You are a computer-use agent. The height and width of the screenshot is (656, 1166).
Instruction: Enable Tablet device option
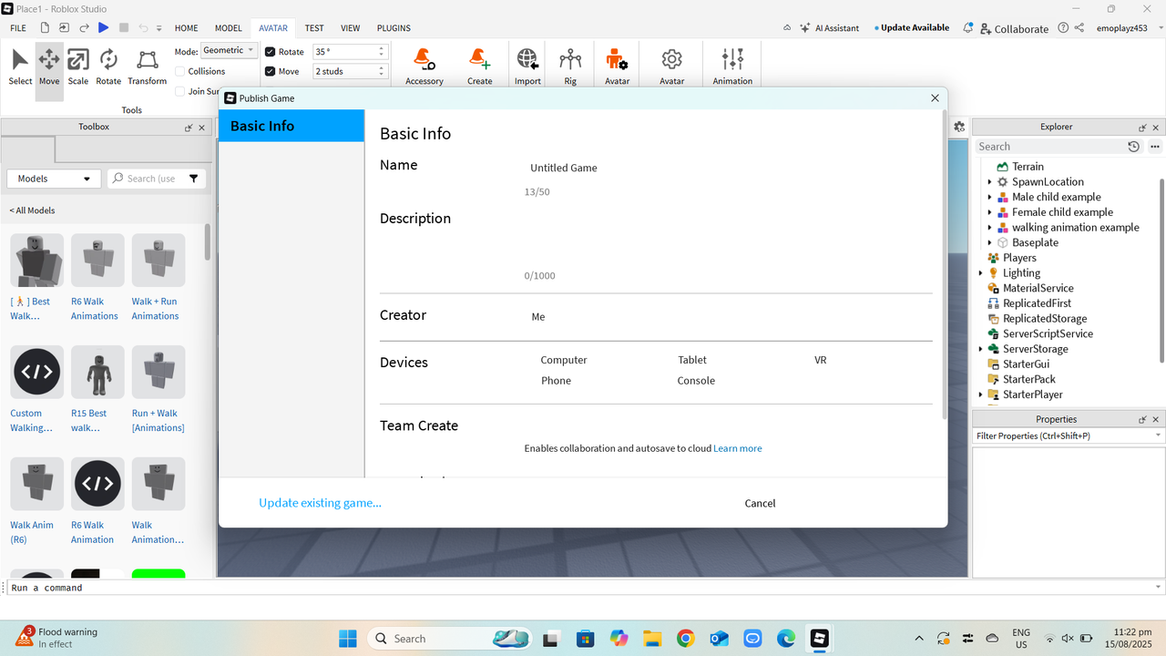[x=692, y=360]
